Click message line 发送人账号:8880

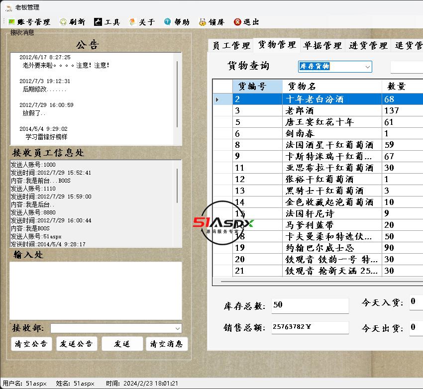click(x=33, y=212)
